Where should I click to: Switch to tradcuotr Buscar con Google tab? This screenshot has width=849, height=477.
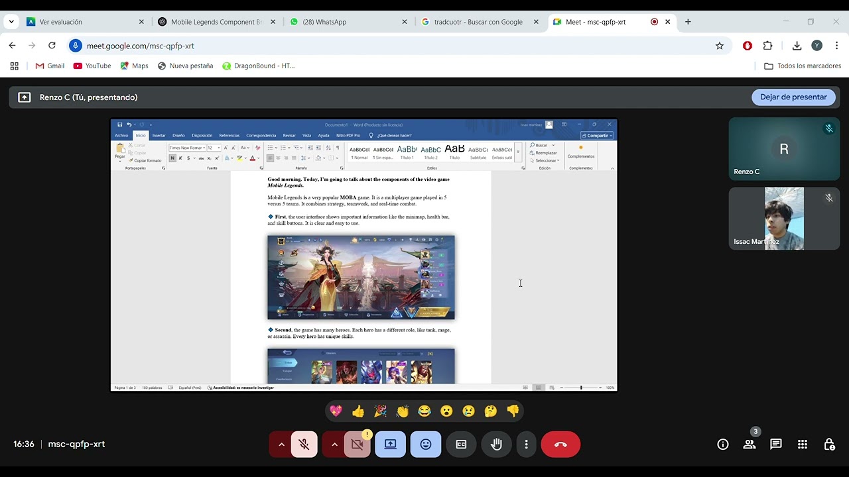(480, 22)
